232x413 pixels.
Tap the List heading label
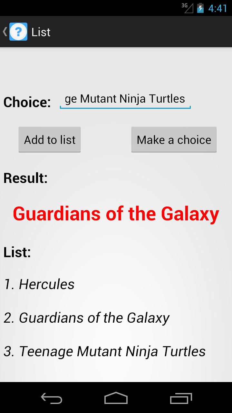click(17, 252)
